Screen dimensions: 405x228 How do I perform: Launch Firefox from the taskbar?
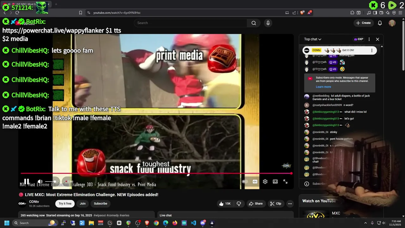coord(175,223)
